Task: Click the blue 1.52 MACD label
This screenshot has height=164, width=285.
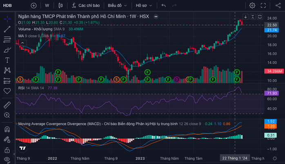Action: coord(270,121)
